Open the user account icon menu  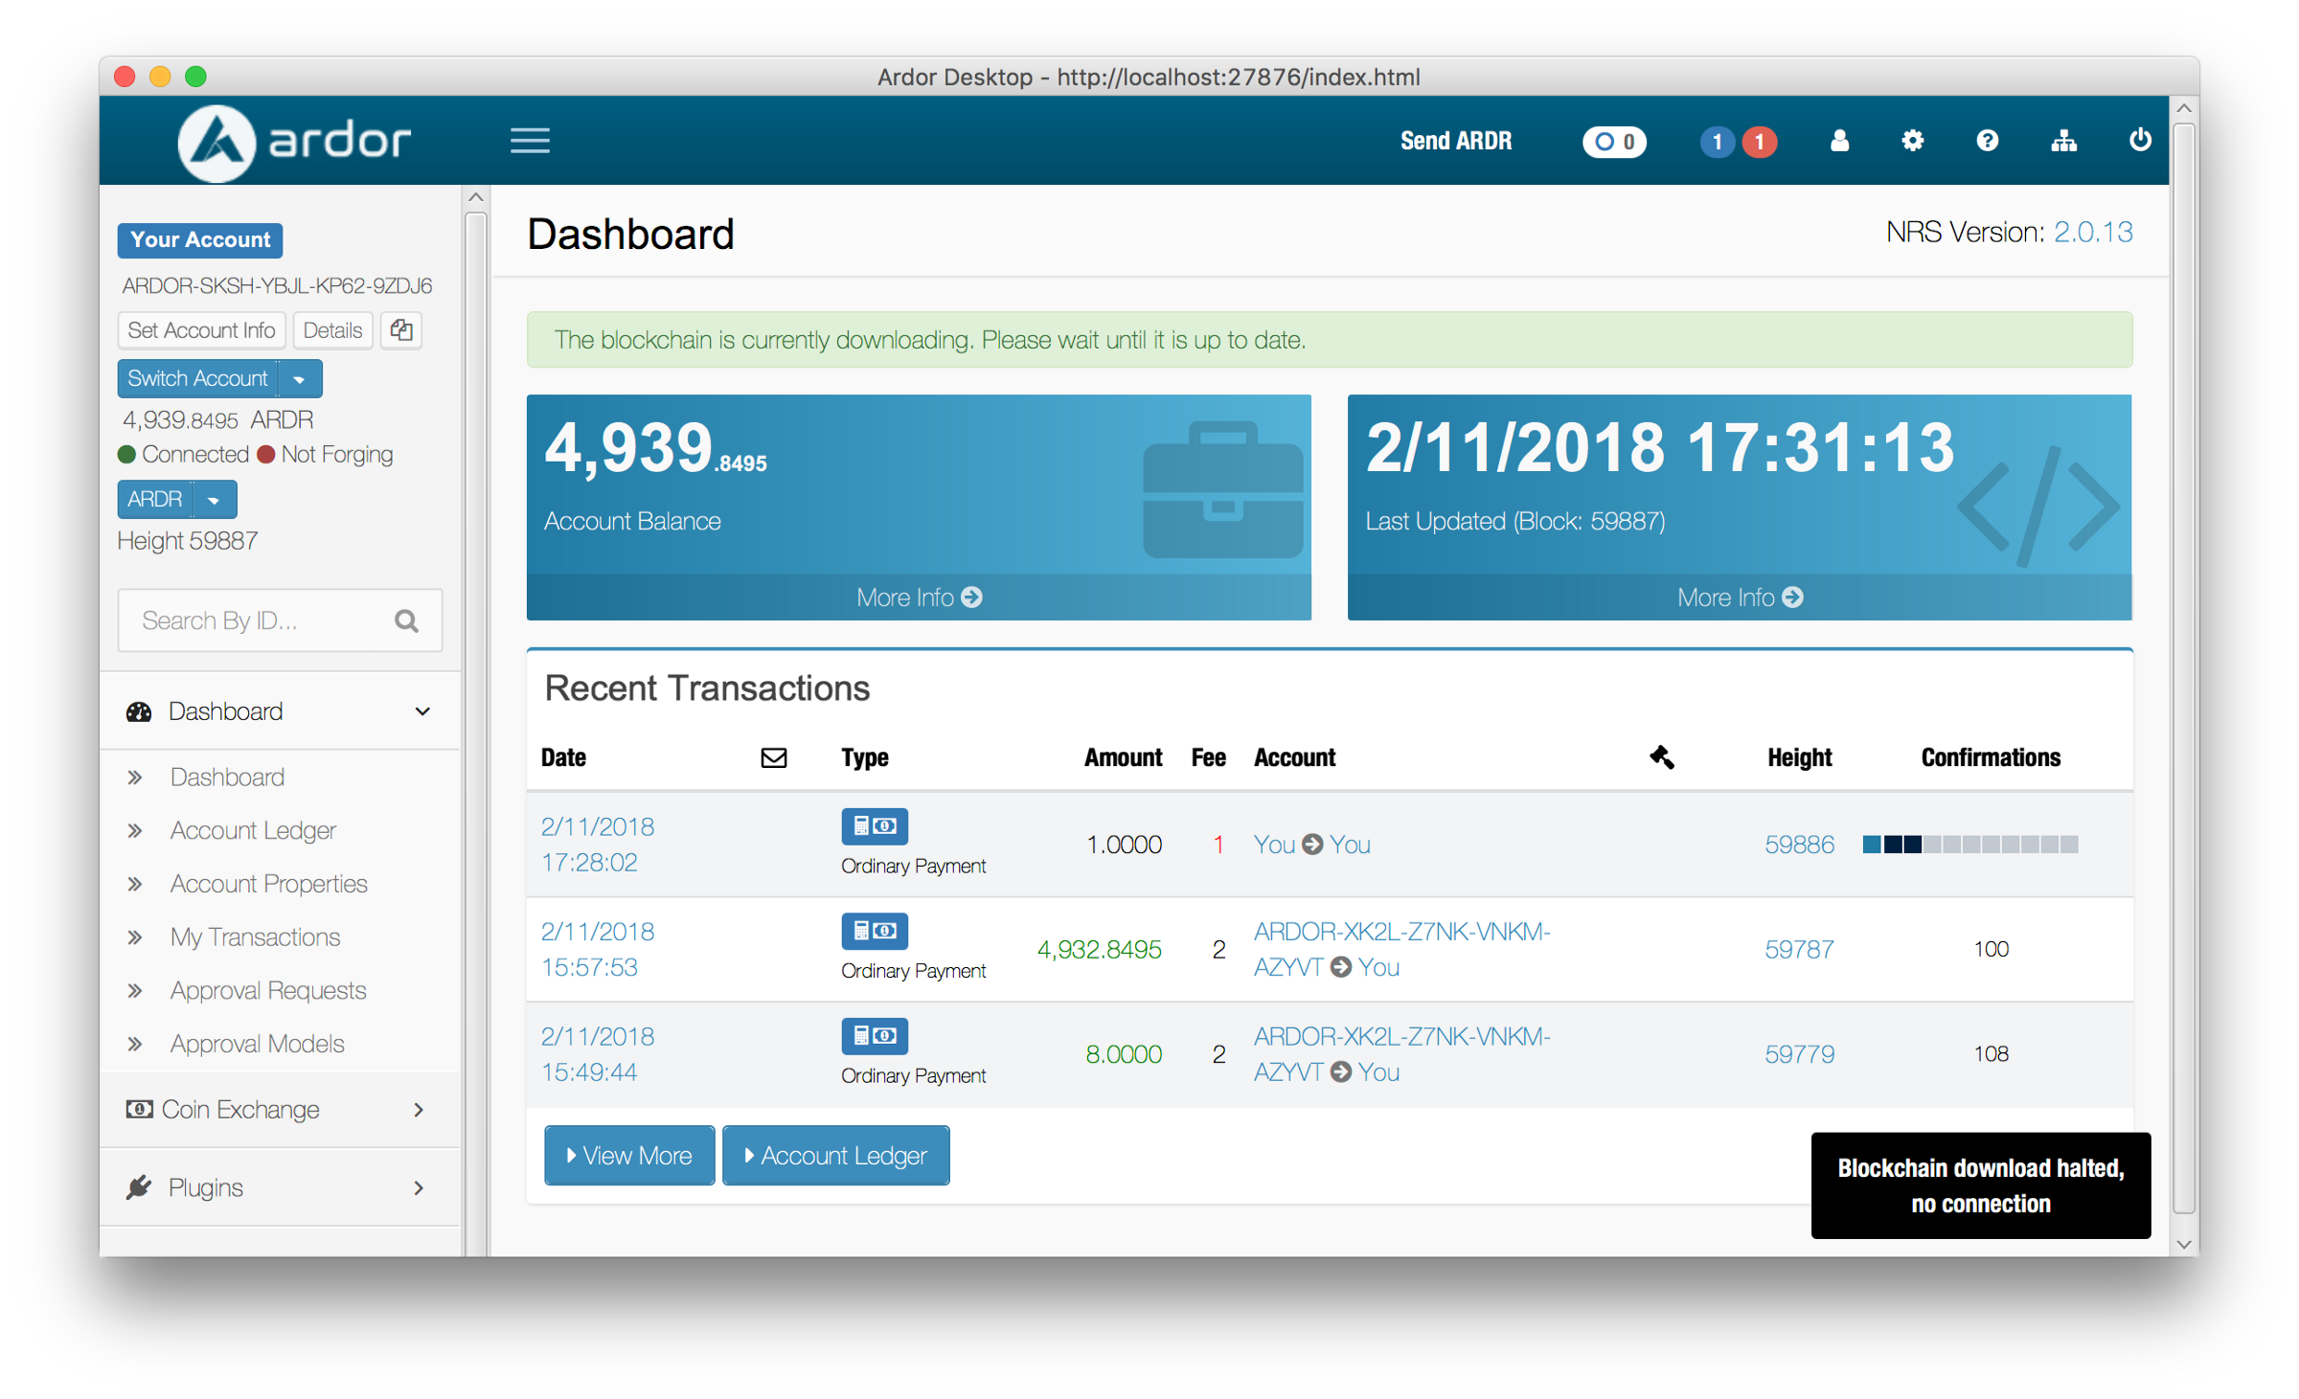click(1838, 141)
